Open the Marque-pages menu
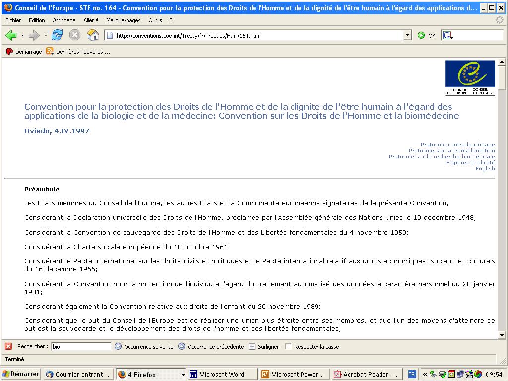 click(124, 20)
